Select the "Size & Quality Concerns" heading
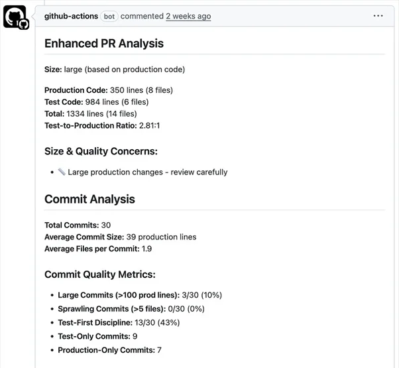The width and height of the screenshot is (399, 368). (101, 151)
